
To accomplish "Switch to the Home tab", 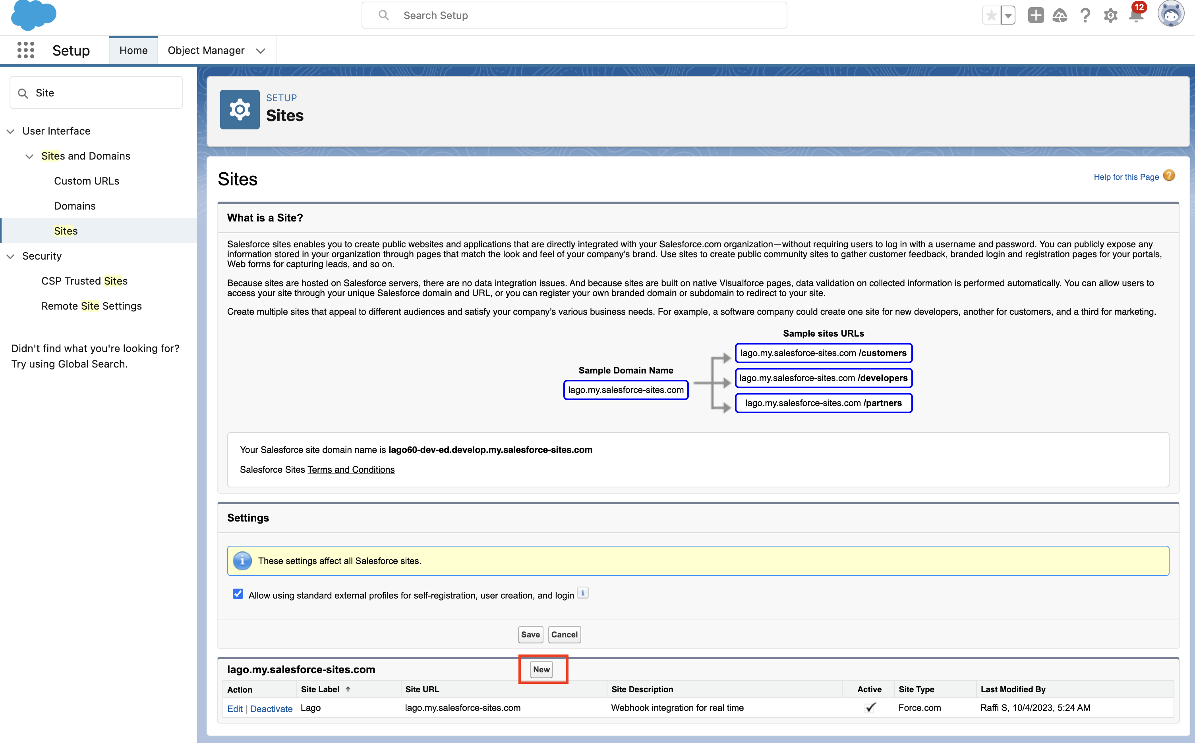I will pos(133,50).
